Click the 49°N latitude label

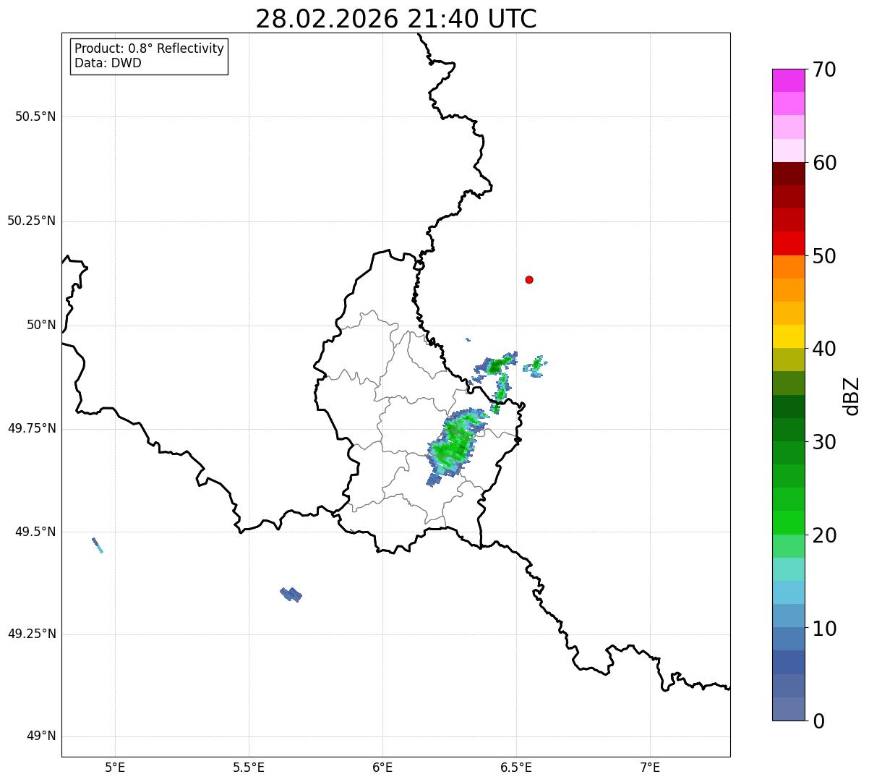click(x=41, y=736)
